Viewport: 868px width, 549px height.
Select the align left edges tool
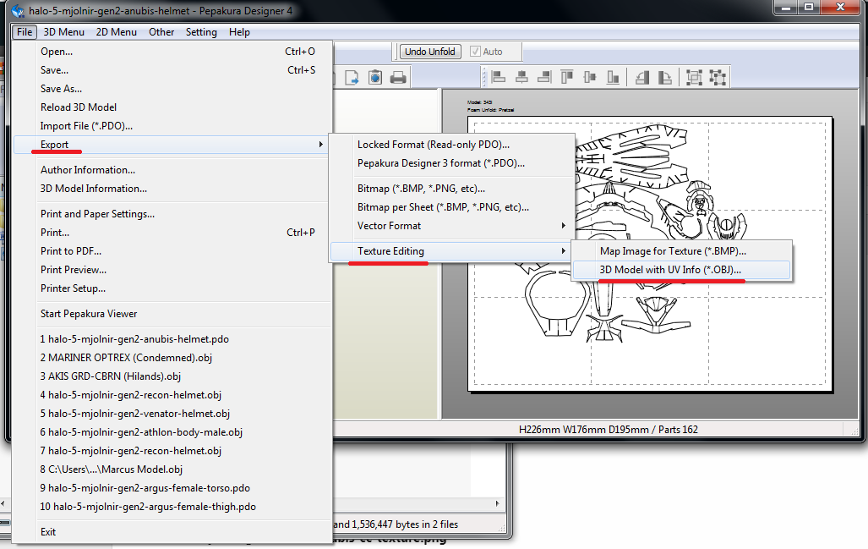(x=498, y=78)
